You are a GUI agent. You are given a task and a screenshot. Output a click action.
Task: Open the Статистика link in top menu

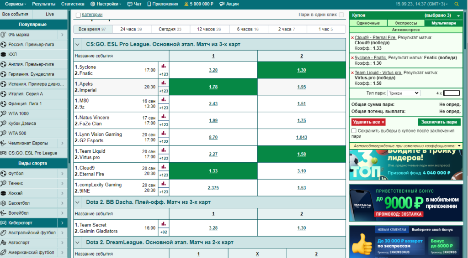coord(73,4)
